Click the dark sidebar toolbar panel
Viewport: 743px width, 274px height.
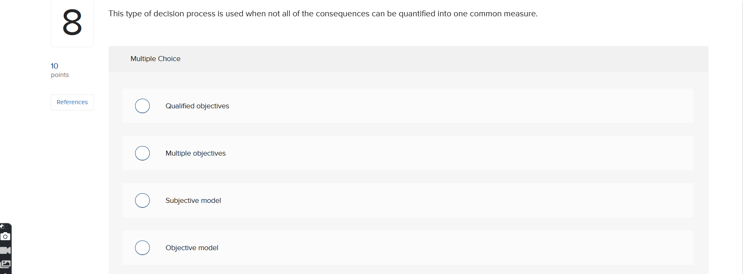tap(5, 251)
